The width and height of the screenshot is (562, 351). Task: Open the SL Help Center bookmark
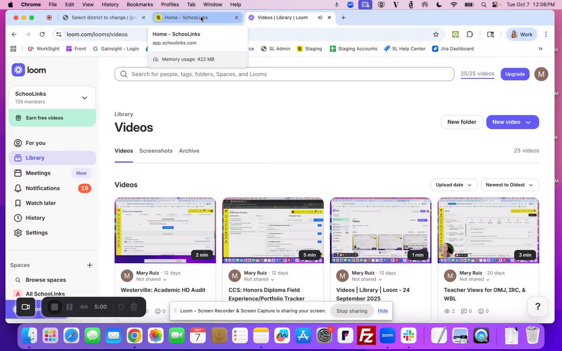(x=404, y=49)
